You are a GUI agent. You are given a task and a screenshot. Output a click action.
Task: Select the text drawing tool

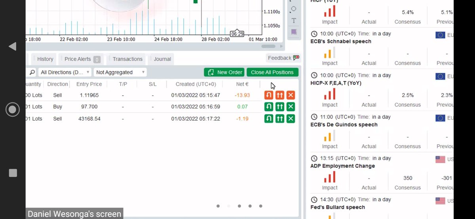point(293,20)
